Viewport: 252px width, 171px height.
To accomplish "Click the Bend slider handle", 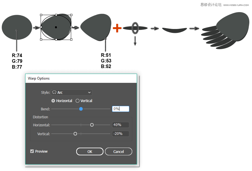I will pos(81,109).
